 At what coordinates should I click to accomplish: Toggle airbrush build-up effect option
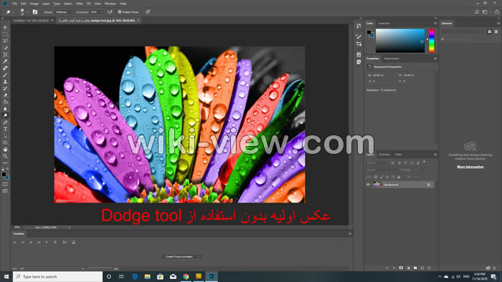coord(110,12)
